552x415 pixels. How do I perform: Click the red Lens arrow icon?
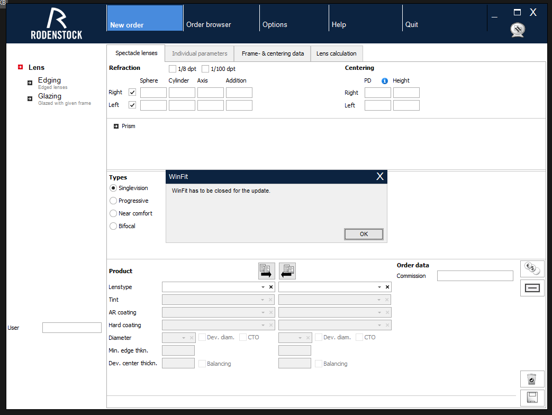[x=21, y=67]
